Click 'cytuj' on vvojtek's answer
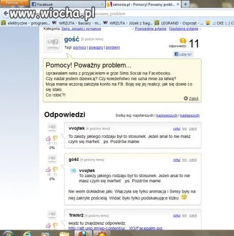The image size is (234, 236). click(x=177, y=129)
